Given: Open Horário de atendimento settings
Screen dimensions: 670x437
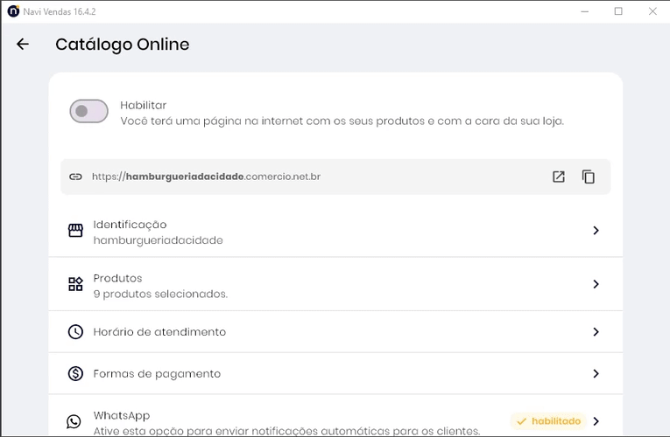Looking at the screenshot, I should (335, 332).
